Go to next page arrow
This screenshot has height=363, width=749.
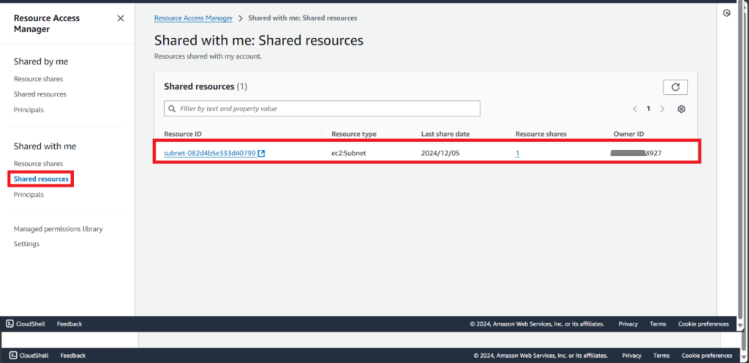[662, 109]
